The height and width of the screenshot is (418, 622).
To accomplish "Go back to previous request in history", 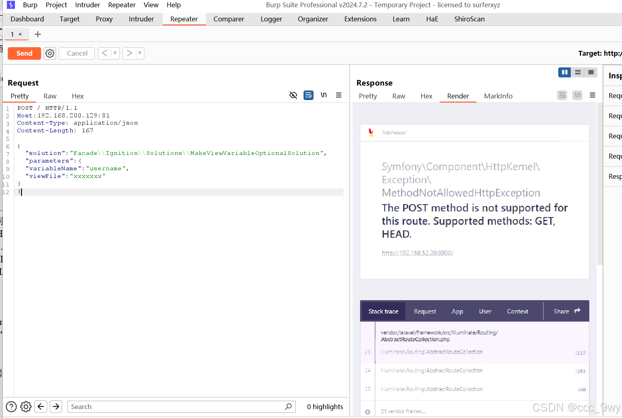I will tap(105, 53).
